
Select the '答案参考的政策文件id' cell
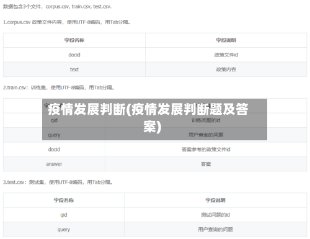(206, 150)
